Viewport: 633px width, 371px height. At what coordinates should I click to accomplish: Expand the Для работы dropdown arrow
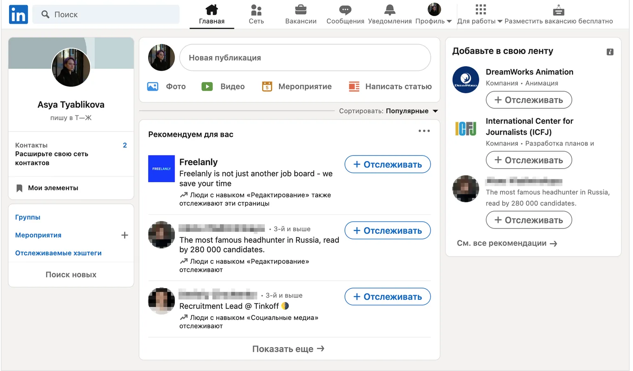pyautogui.click(x=500, y=21)
